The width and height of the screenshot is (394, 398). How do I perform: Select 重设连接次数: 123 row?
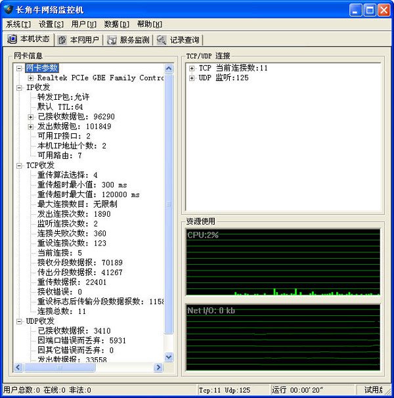tap(72, 243)
